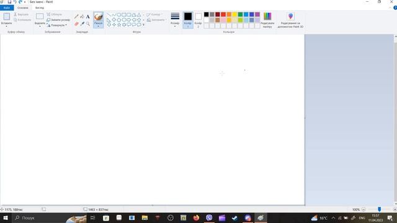The image size is (397, 223).
Task: Choose the Triangle shape
Action: click(139, 15)
